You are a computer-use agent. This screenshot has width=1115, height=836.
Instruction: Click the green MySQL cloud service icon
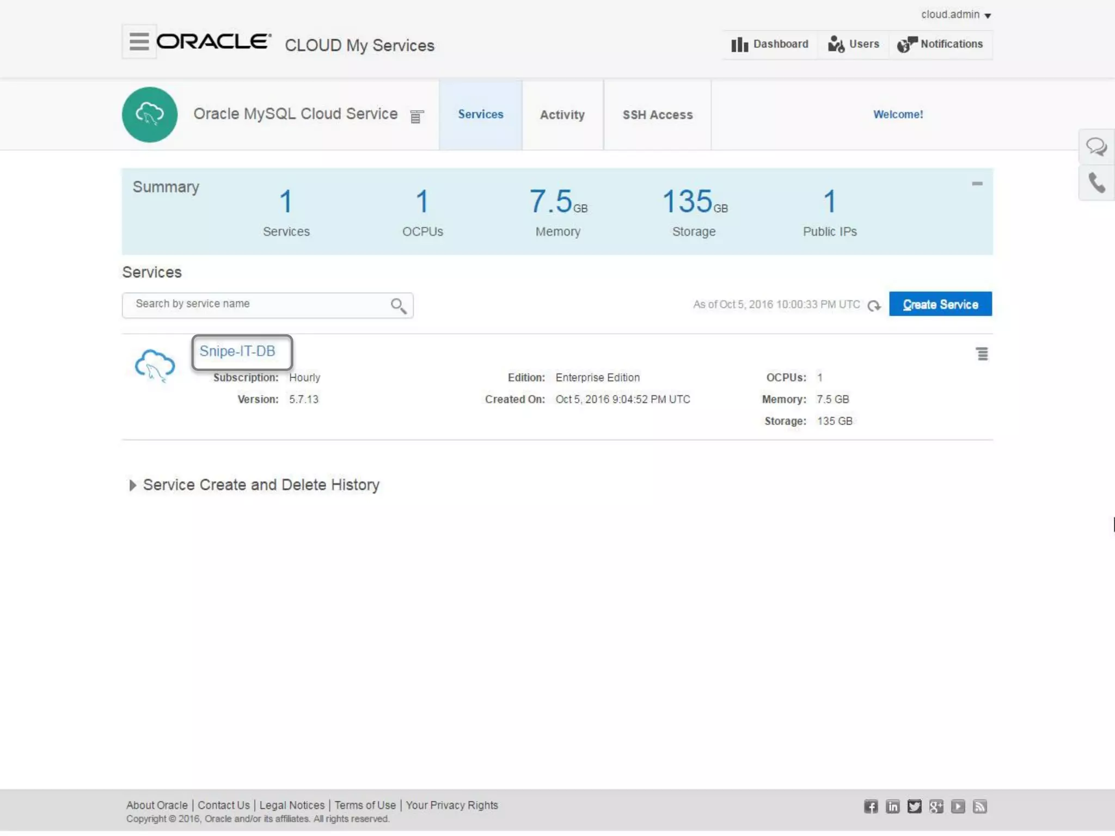tap(150, 114)
